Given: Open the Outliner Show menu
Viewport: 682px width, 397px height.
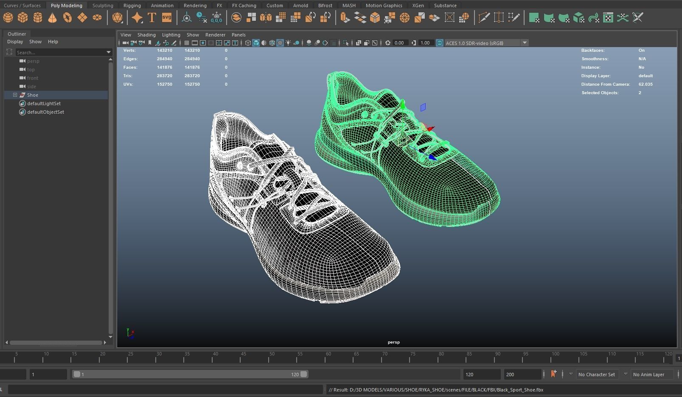Looking at the screenshot, I should point(35,42).
